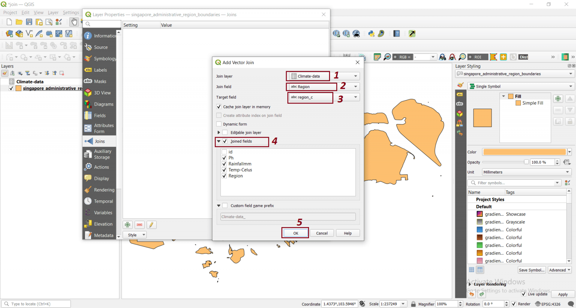Click OK to apply the vector join
Screen dimensions: 576x308
(x=295, y=233)
